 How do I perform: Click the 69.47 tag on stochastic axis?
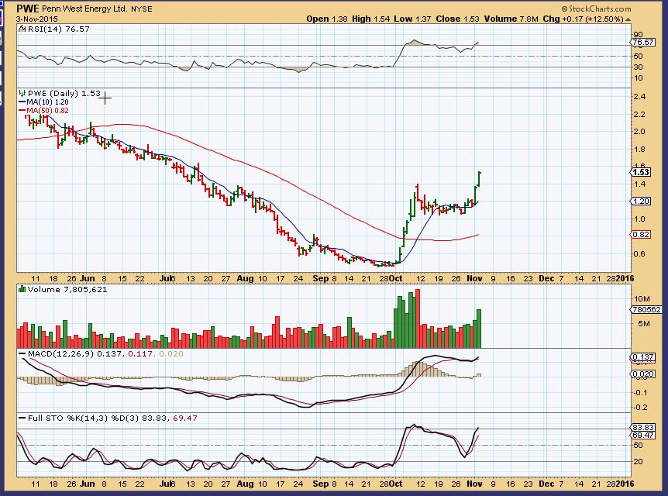[x=643, y=435]
